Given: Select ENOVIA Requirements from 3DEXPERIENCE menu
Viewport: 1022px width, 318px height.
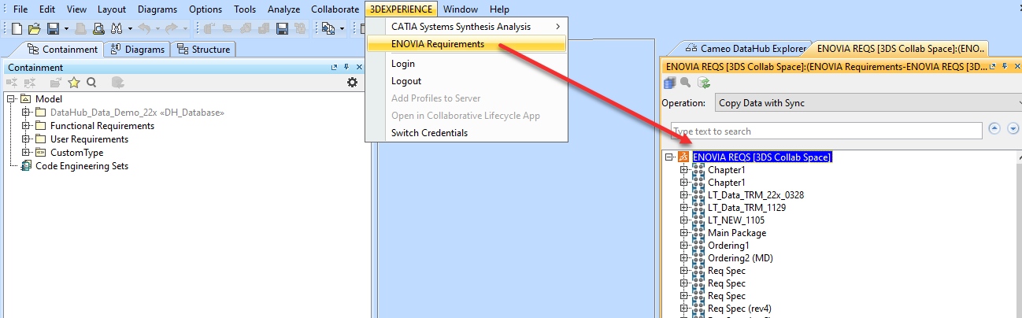Looking at the screenshot, I should click(x=466, y=44).
